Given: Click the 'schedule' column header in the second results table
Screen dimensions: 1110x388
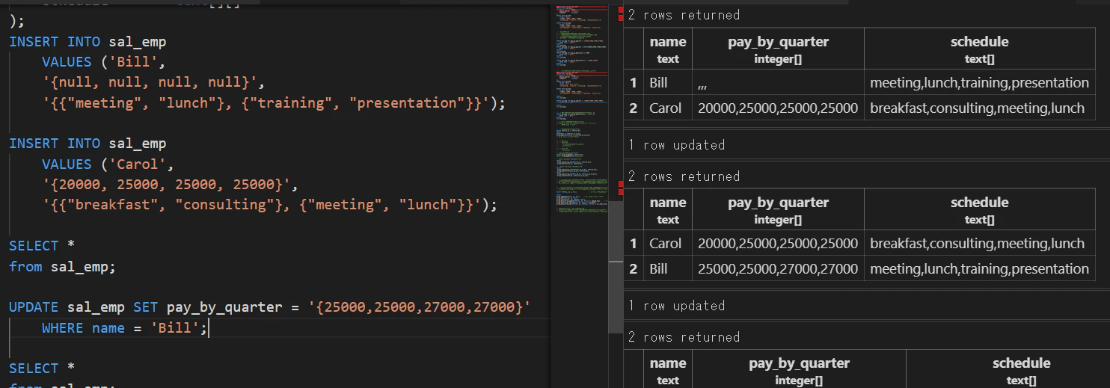Looking at the screenshot, I should tap(979, 210).
